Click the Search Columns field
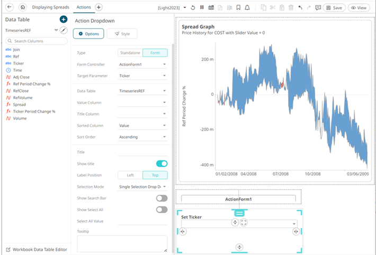Screen dimensions: 376x255 click(36, 41)
